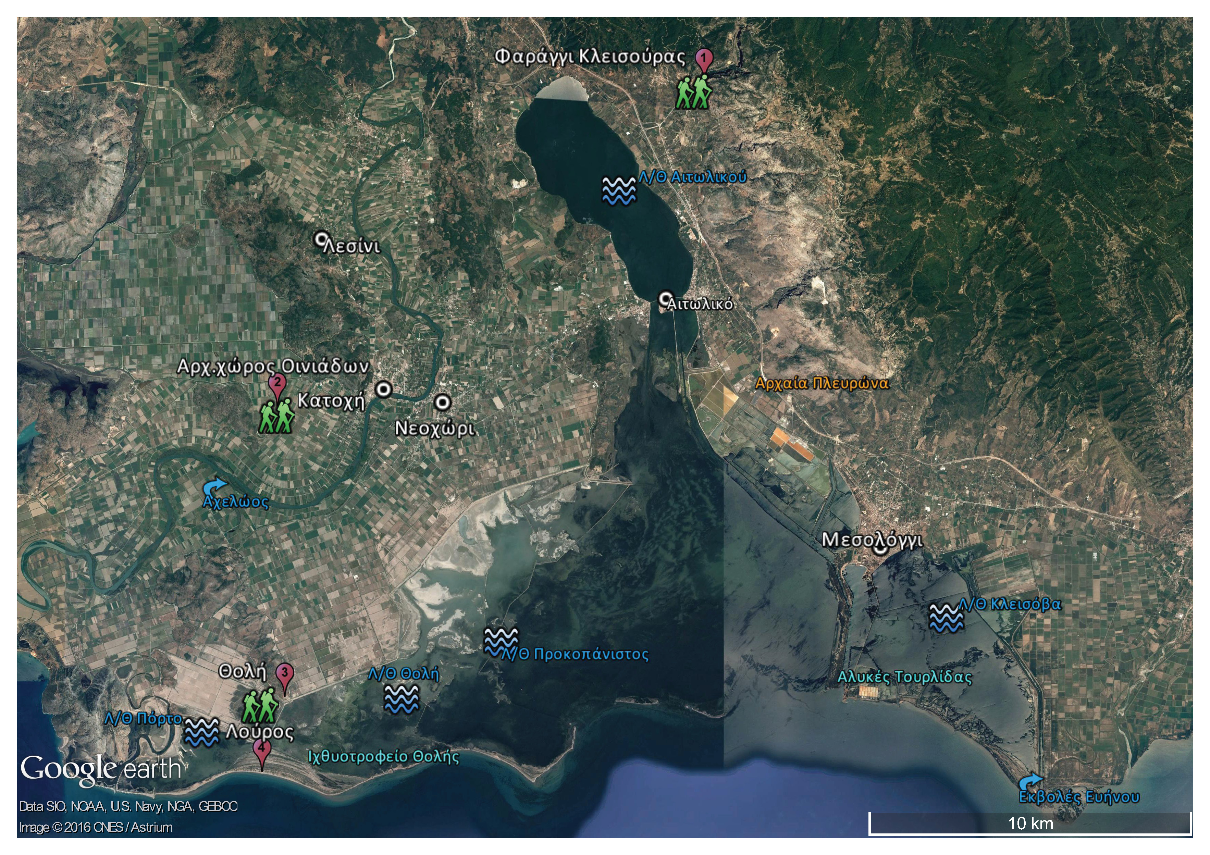Image resolution: width=1210 pixels, height=855 pixels.
Task: Click the Αρχαία Πλευρώνα orange label
Action: point(822,383)
